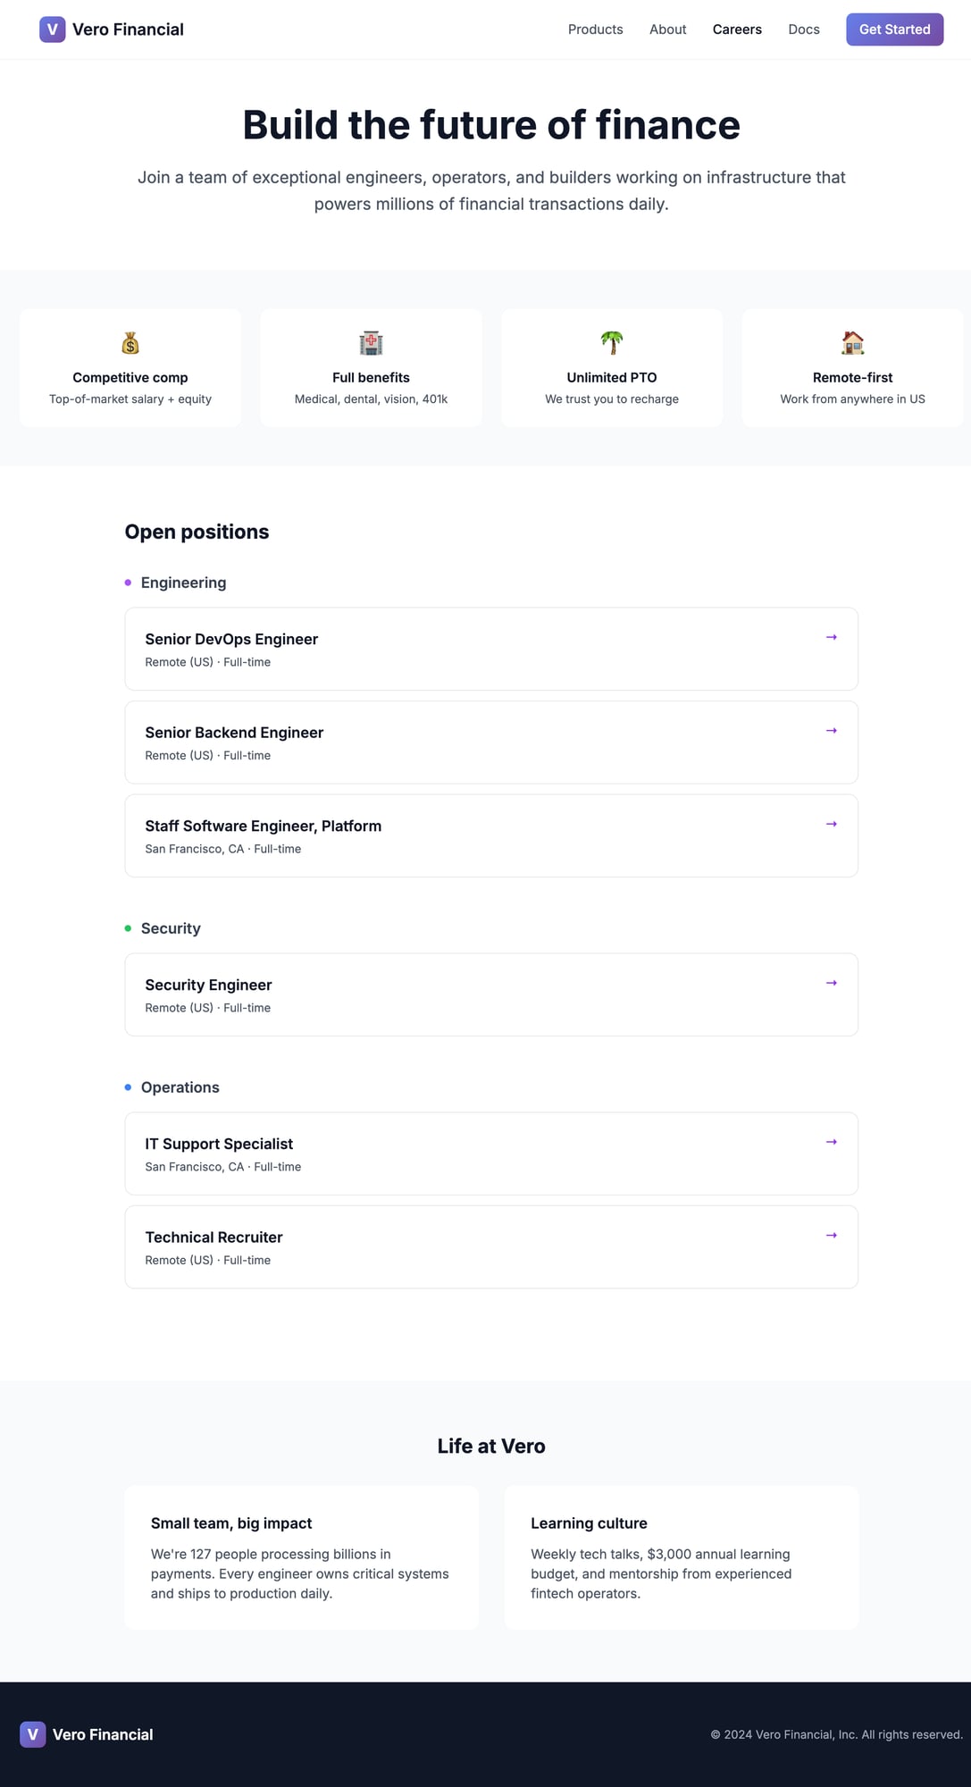This screenshot has width=971, height=1787.
Task: View the IT Support Specialist position
Action: (x=219, y=1145)
